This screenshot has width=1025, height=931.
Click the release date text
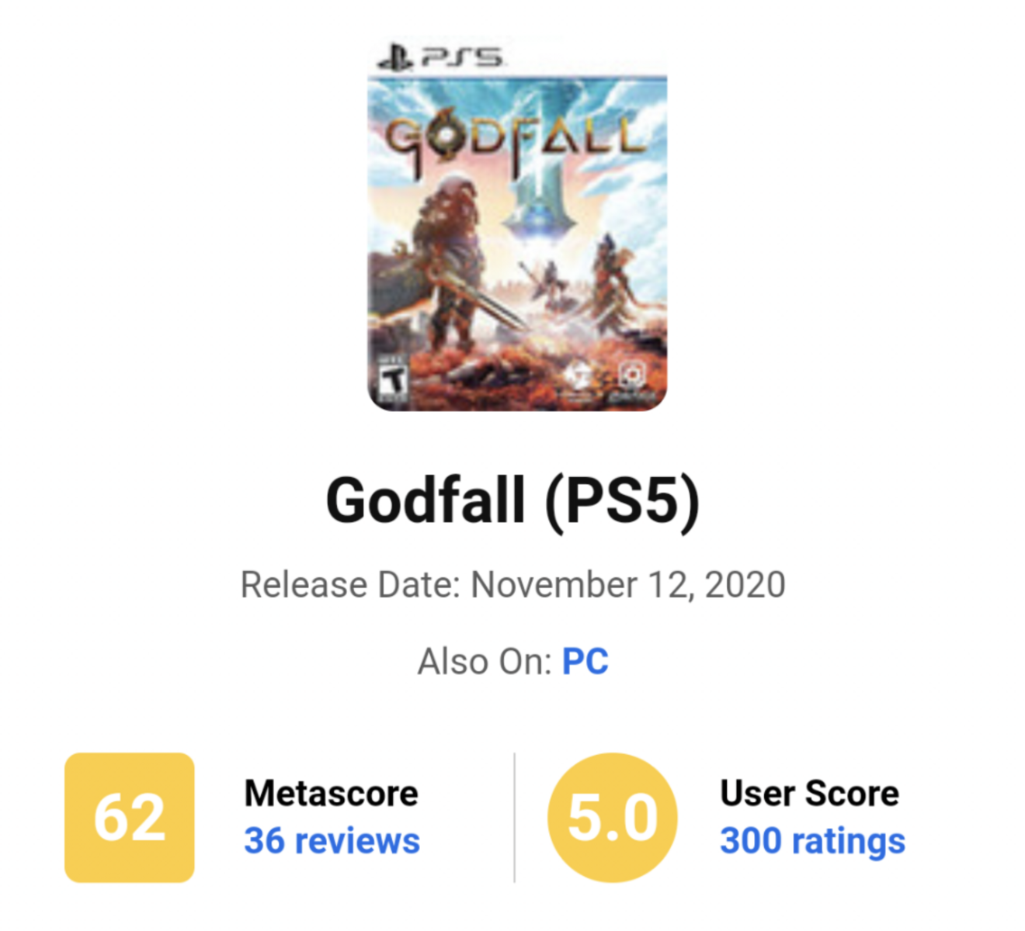[513, 585]
